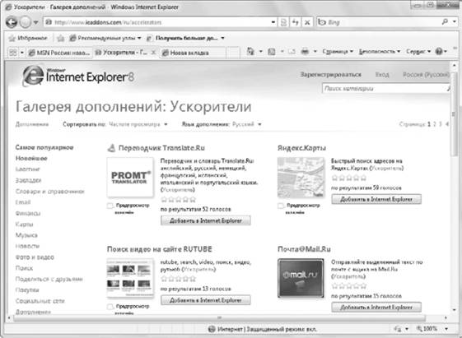Rate Translate.Ru with the star rating
Viewport: 462px width, 338px height.
(x=178, y=200)
